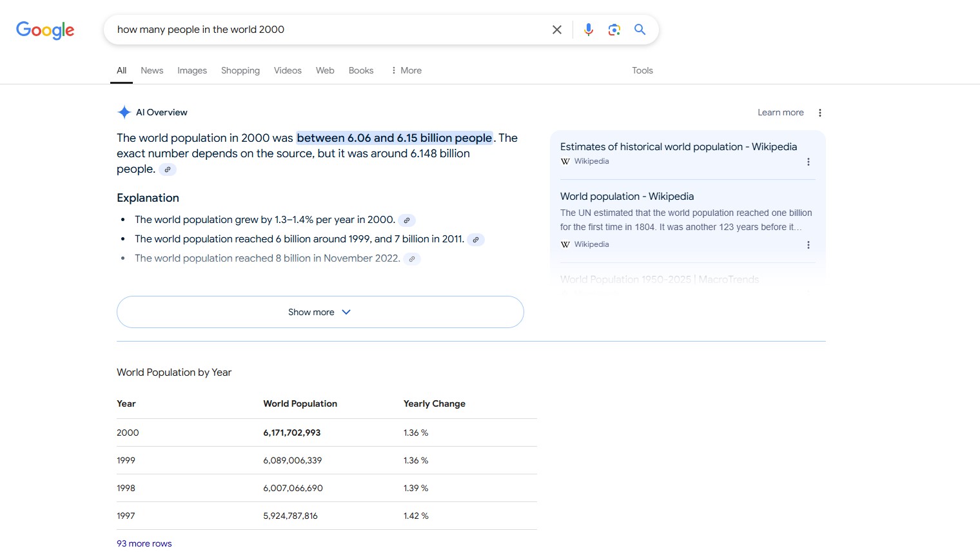Image resolution: width=980 pixels, height=553 pixels.
Task: Click the 1997 year cell
Action: point(126,516)
